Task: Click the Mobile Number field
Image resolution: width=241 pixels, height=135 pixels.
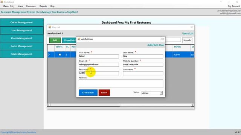Action: point(143,64)
